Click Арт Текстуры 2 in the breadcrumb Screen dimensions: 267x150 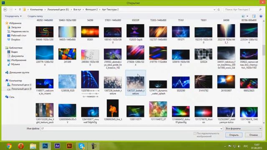pyautogui.click(x=110, y=10)
